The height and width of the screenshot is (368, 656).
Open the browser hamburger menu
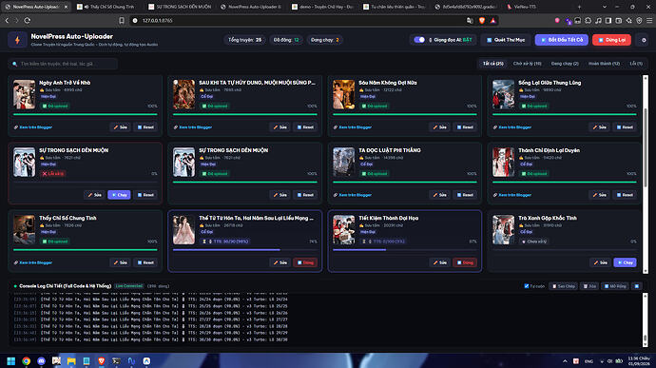[x=649, y=21]
